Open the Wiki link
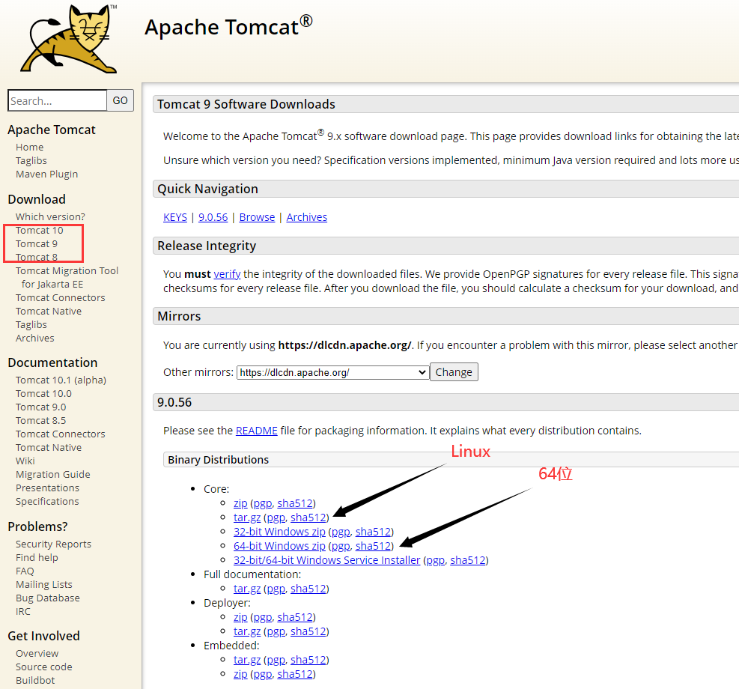The width and height of the screenshot is (739, 689). pos(25,461)
